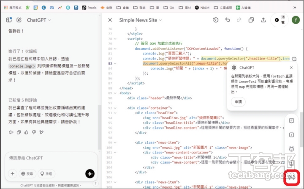This screenshot has height=189, width=304.
Task: Open the NbLM bookmark
Action: coord(204,7)
